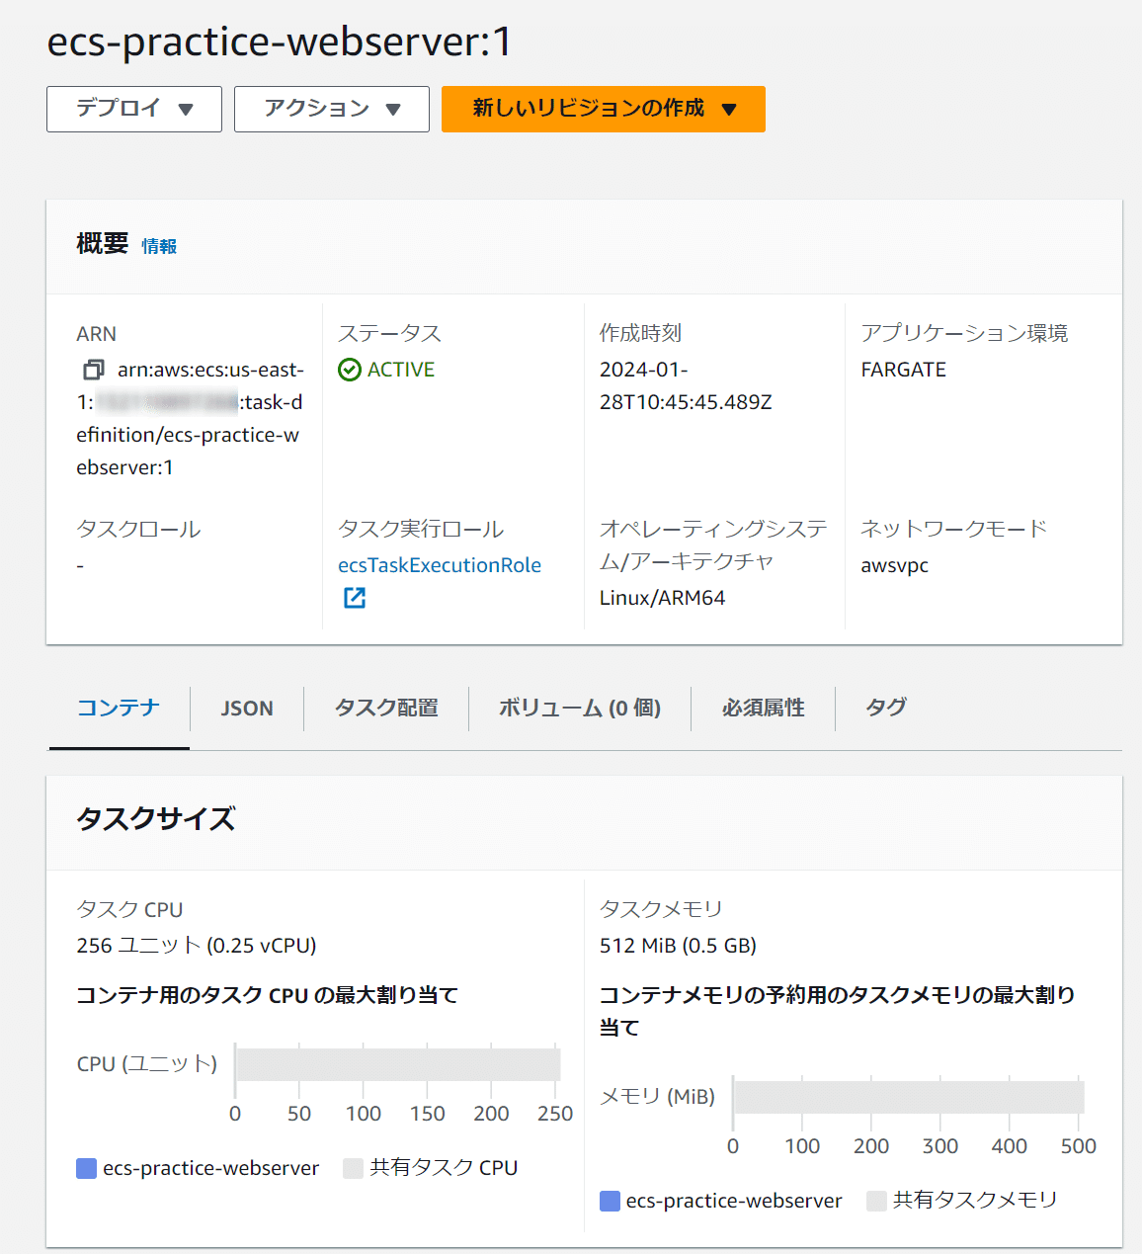Screen dimensions: 1142x1254
Task: Switch to the タグ tab
Action: tap(886, 709)
